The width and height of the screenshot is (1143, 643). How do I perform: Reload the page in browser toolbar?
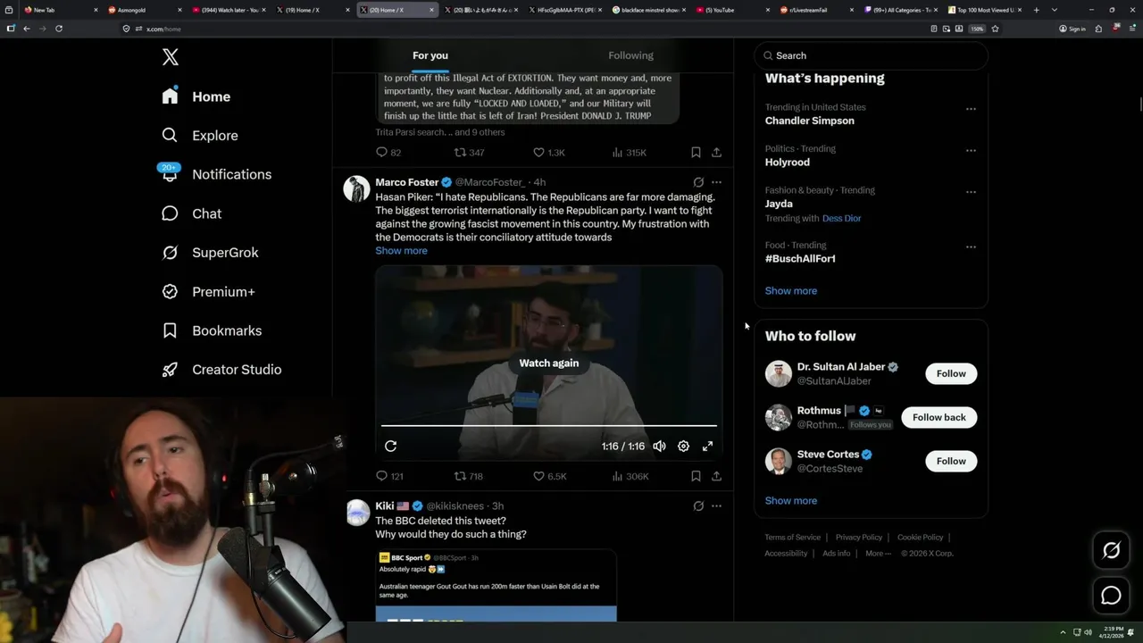click(x=59, y=29)
